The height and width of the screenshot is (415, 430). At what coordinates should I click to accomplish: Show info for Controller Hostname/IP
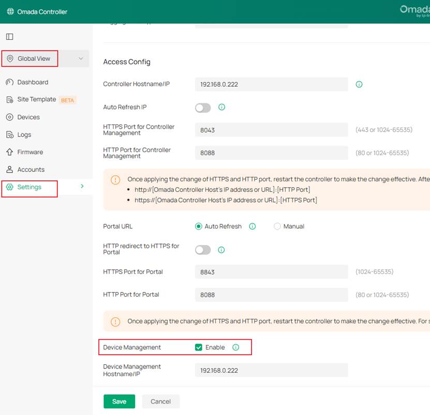coord(359,84)
